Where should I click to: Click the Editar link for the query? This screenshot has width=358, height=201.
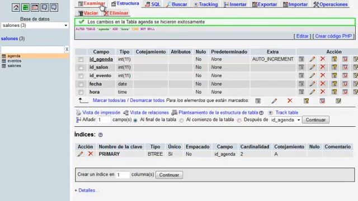[x=302, y=36]
